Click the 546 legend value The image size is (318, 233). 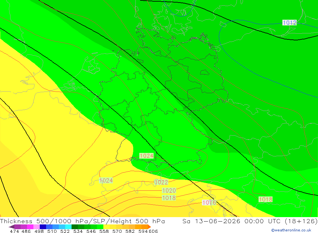click(91, 231)
